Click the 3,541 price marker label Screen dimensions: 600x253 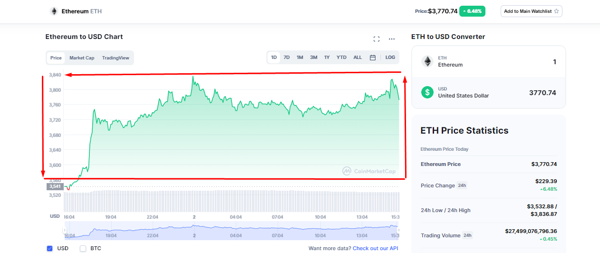coord(55,186)
